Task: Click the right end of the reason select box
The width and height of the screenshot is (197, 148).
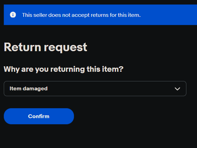Action: [177, 89]
